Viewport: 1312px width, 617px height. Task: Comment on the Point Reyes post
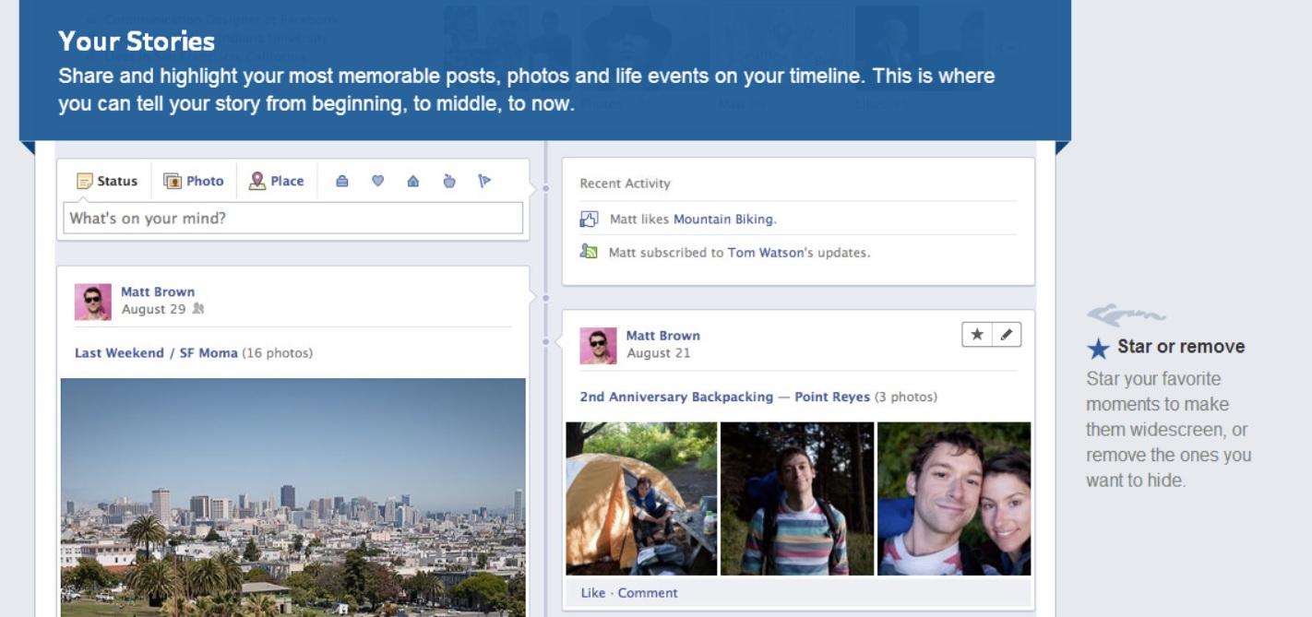point(648,593)
